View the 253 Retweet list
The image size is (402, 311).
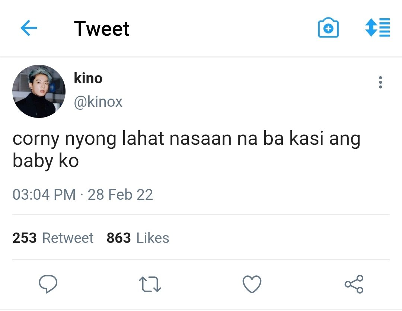pyautogui.click(x=53, y=238)
